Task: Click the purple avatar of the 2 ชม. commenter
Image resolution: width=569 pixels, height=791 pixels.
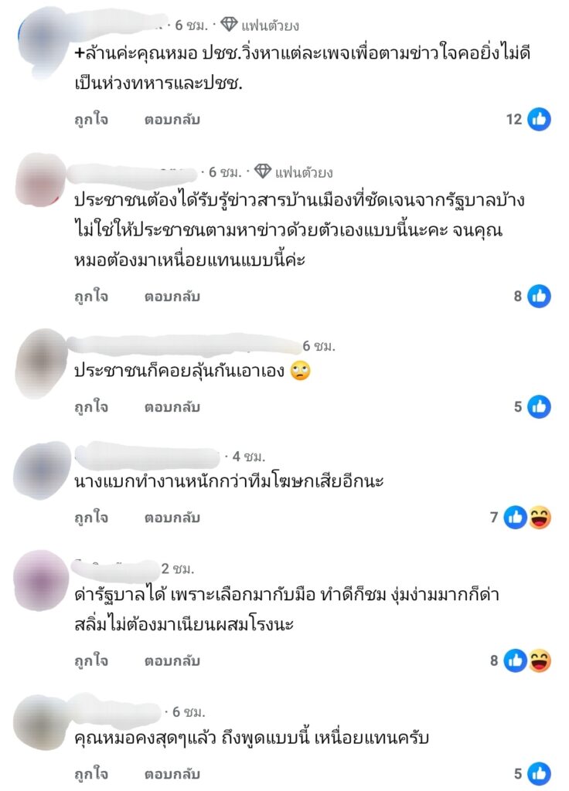Action: [x=42, y=580]
